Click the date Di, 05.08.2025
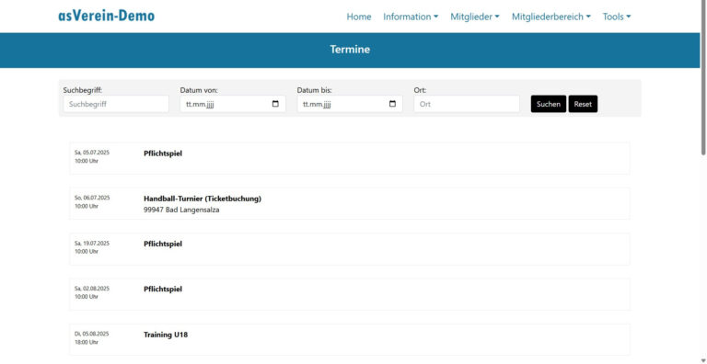Viewport: 707px width, 364px height. point(92,334)
